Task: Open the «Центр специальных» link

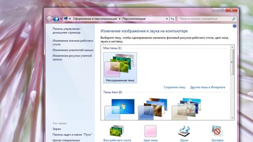Action: (x=66, y=140)
